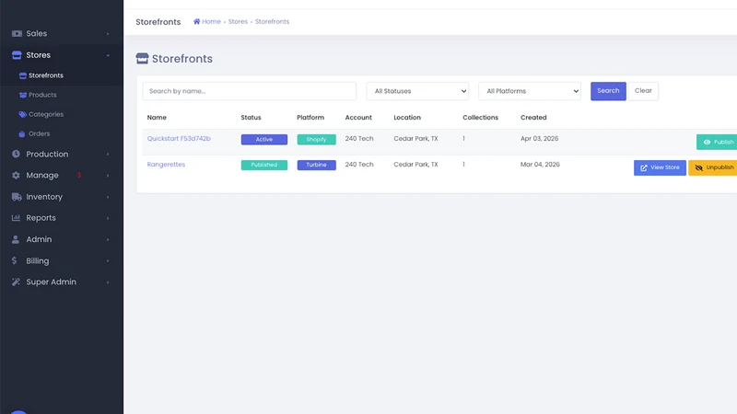Open the Storefronts sidebar item
The image size is (737, 414).
click(x=45, y=75)
